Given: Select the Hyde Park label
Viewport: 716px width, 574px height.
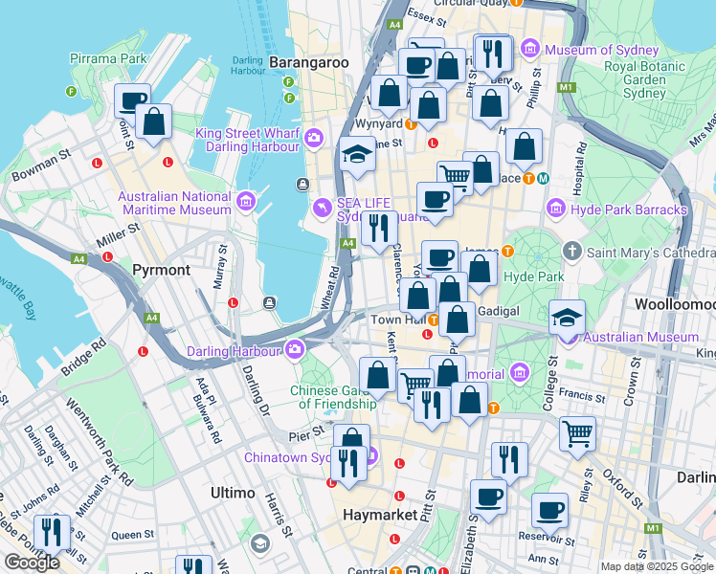Looking at the screenshot, I should [534, 276].
